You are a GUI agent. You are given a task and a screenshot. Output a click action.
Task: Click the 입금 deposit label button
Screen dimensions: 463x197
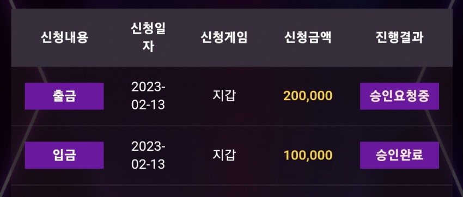point(64,155)
